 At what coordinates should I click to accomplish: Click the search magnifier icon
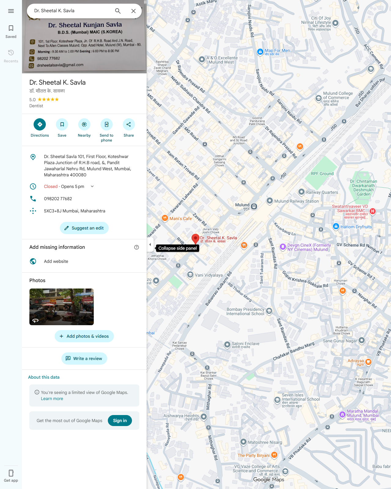coord(118,11)
